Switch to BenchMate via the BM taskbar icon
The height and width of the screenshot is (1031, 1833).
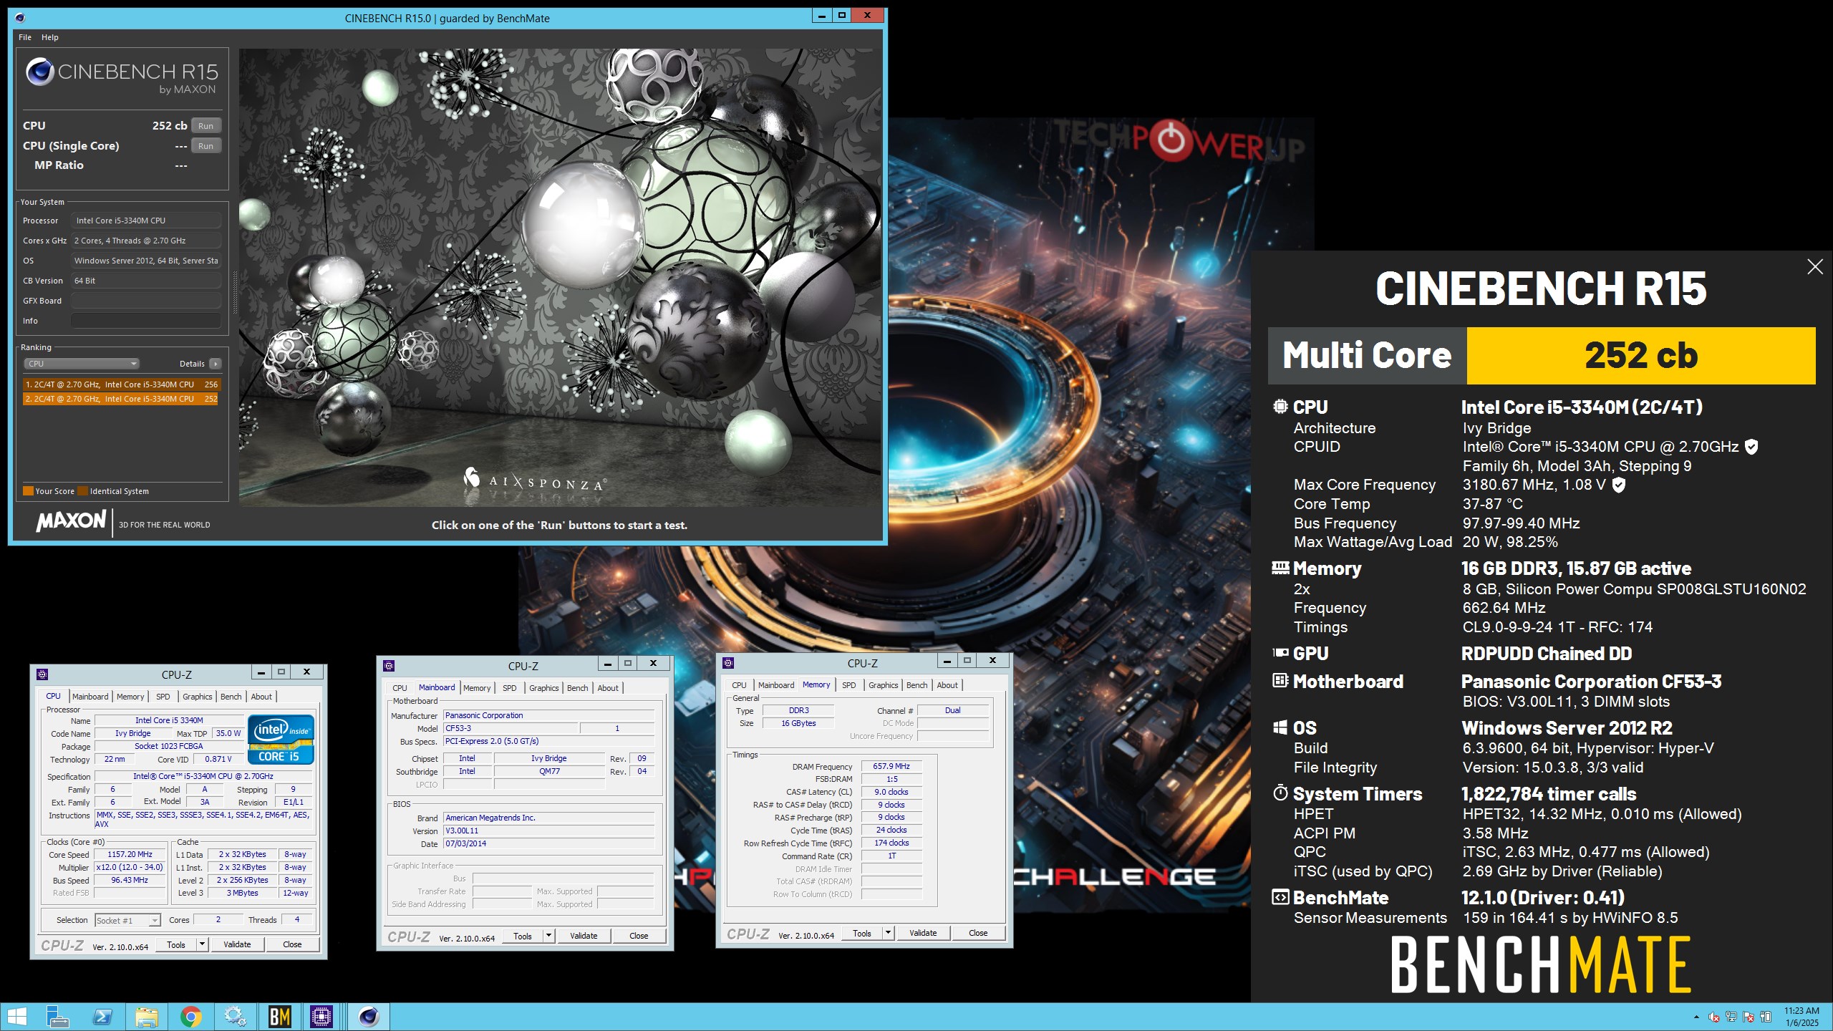[x=279, y=1017]
